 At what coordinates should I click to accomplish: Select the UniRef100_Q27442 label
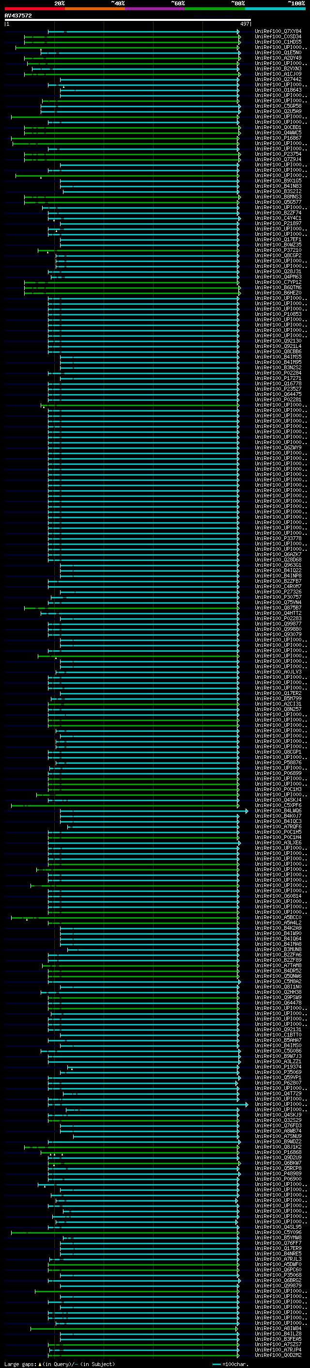[278, 80]
